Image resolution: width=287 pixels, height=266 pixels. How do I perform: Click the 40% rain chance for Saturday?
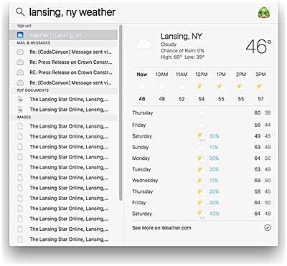point(214,214)
